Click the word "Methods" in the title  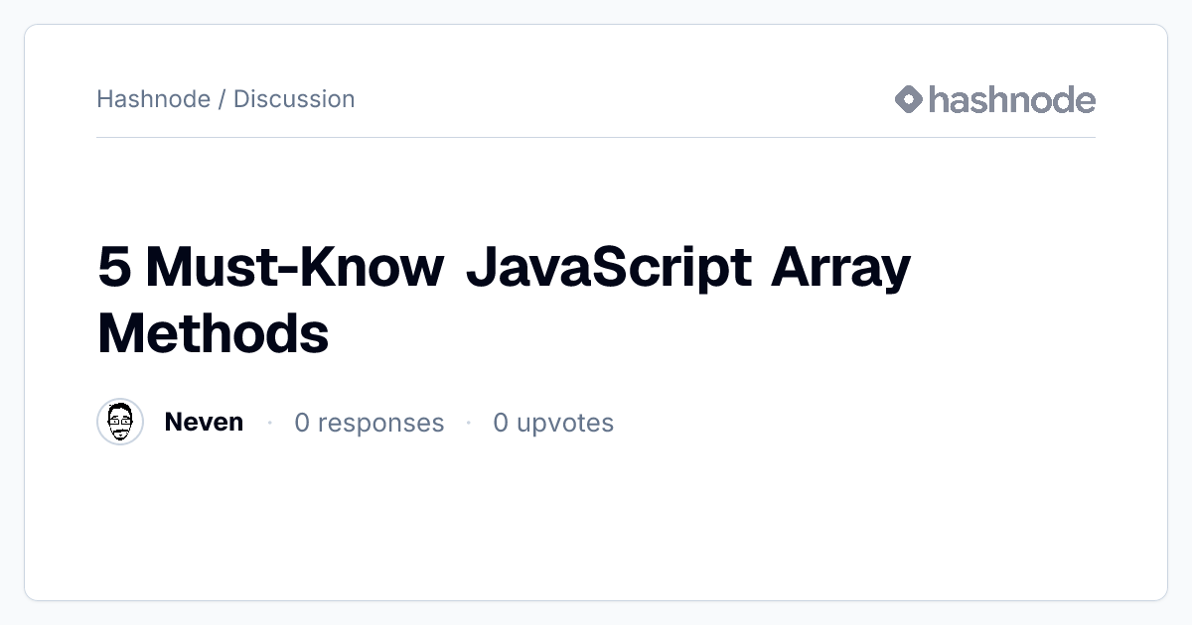pos(214,333)
